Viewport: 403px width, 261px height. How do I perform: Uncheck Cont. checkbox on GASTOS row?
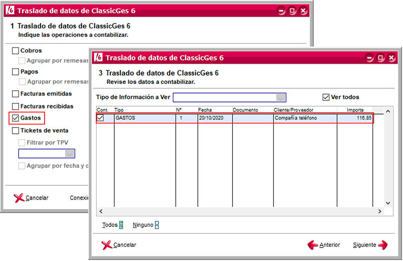(x=100, y=118)
